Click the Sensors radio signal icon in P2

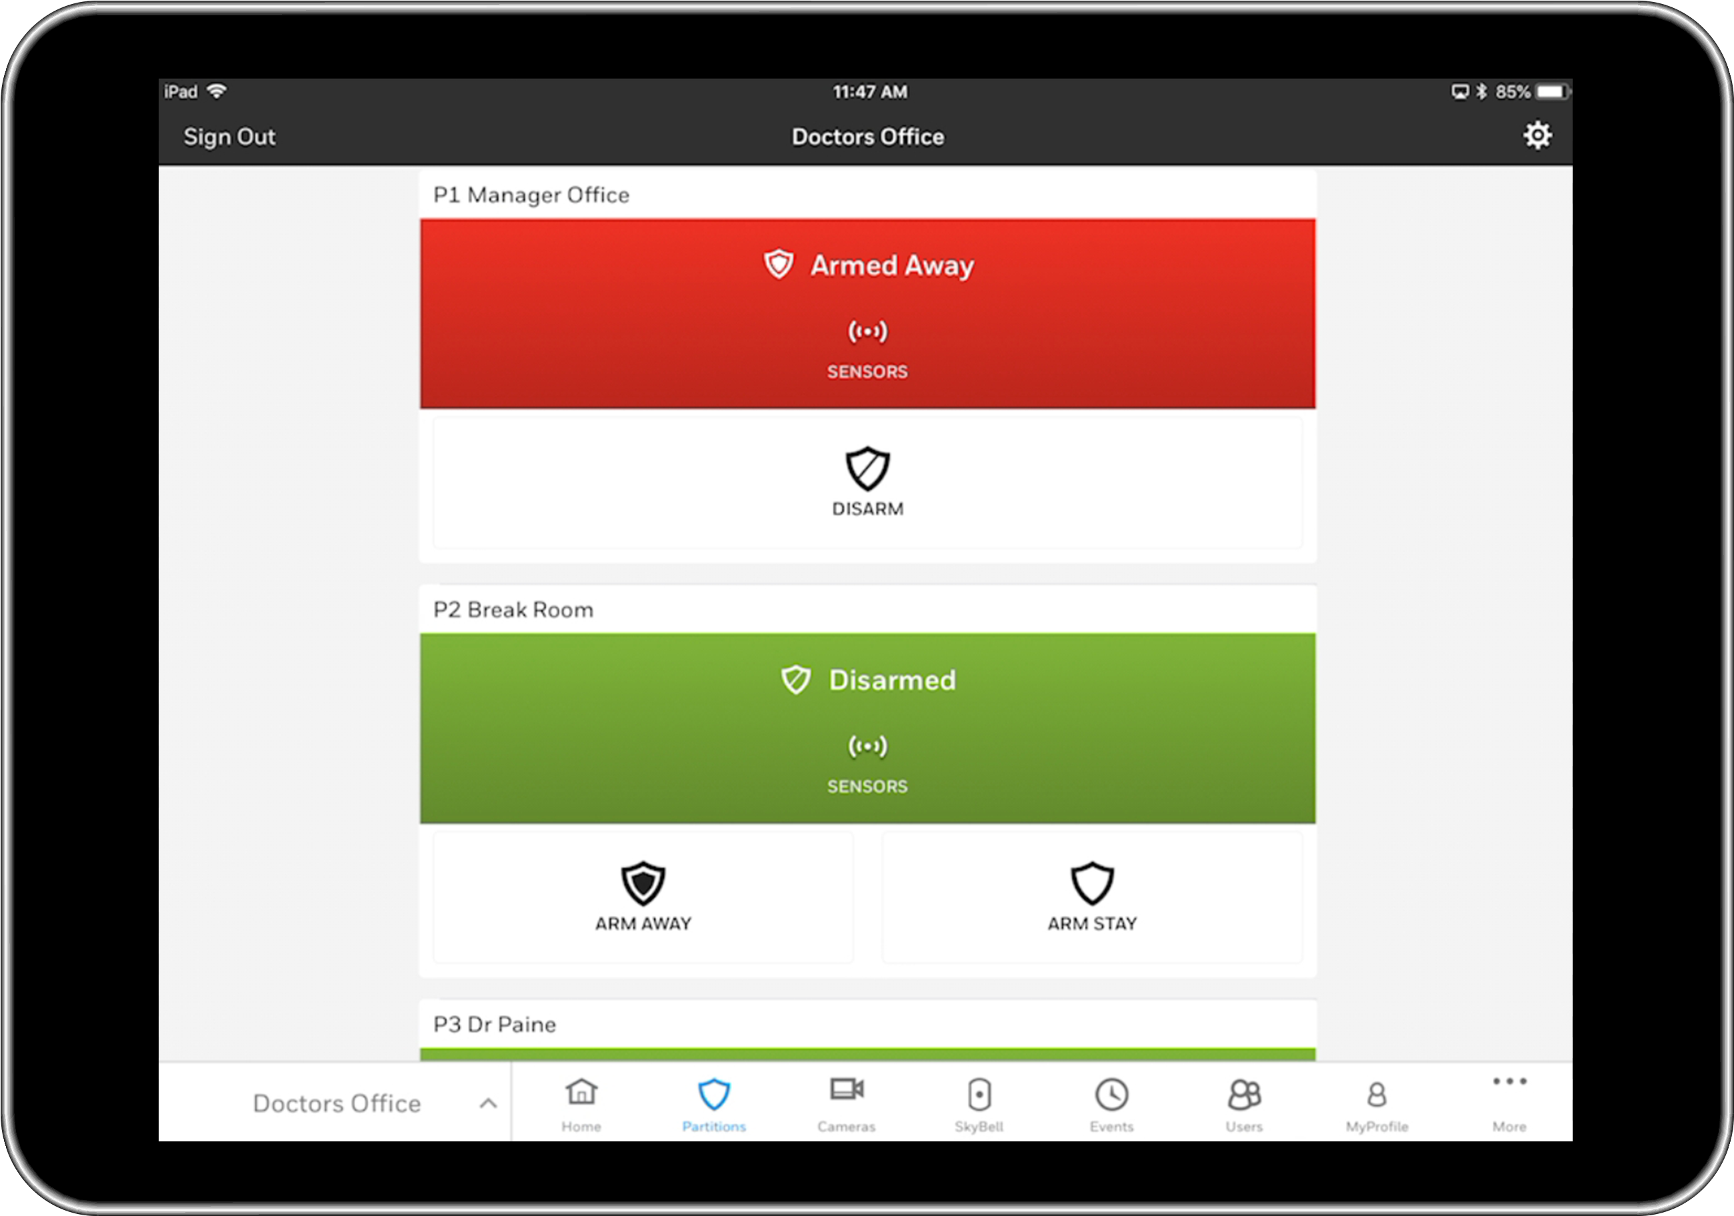pos(869,746)
